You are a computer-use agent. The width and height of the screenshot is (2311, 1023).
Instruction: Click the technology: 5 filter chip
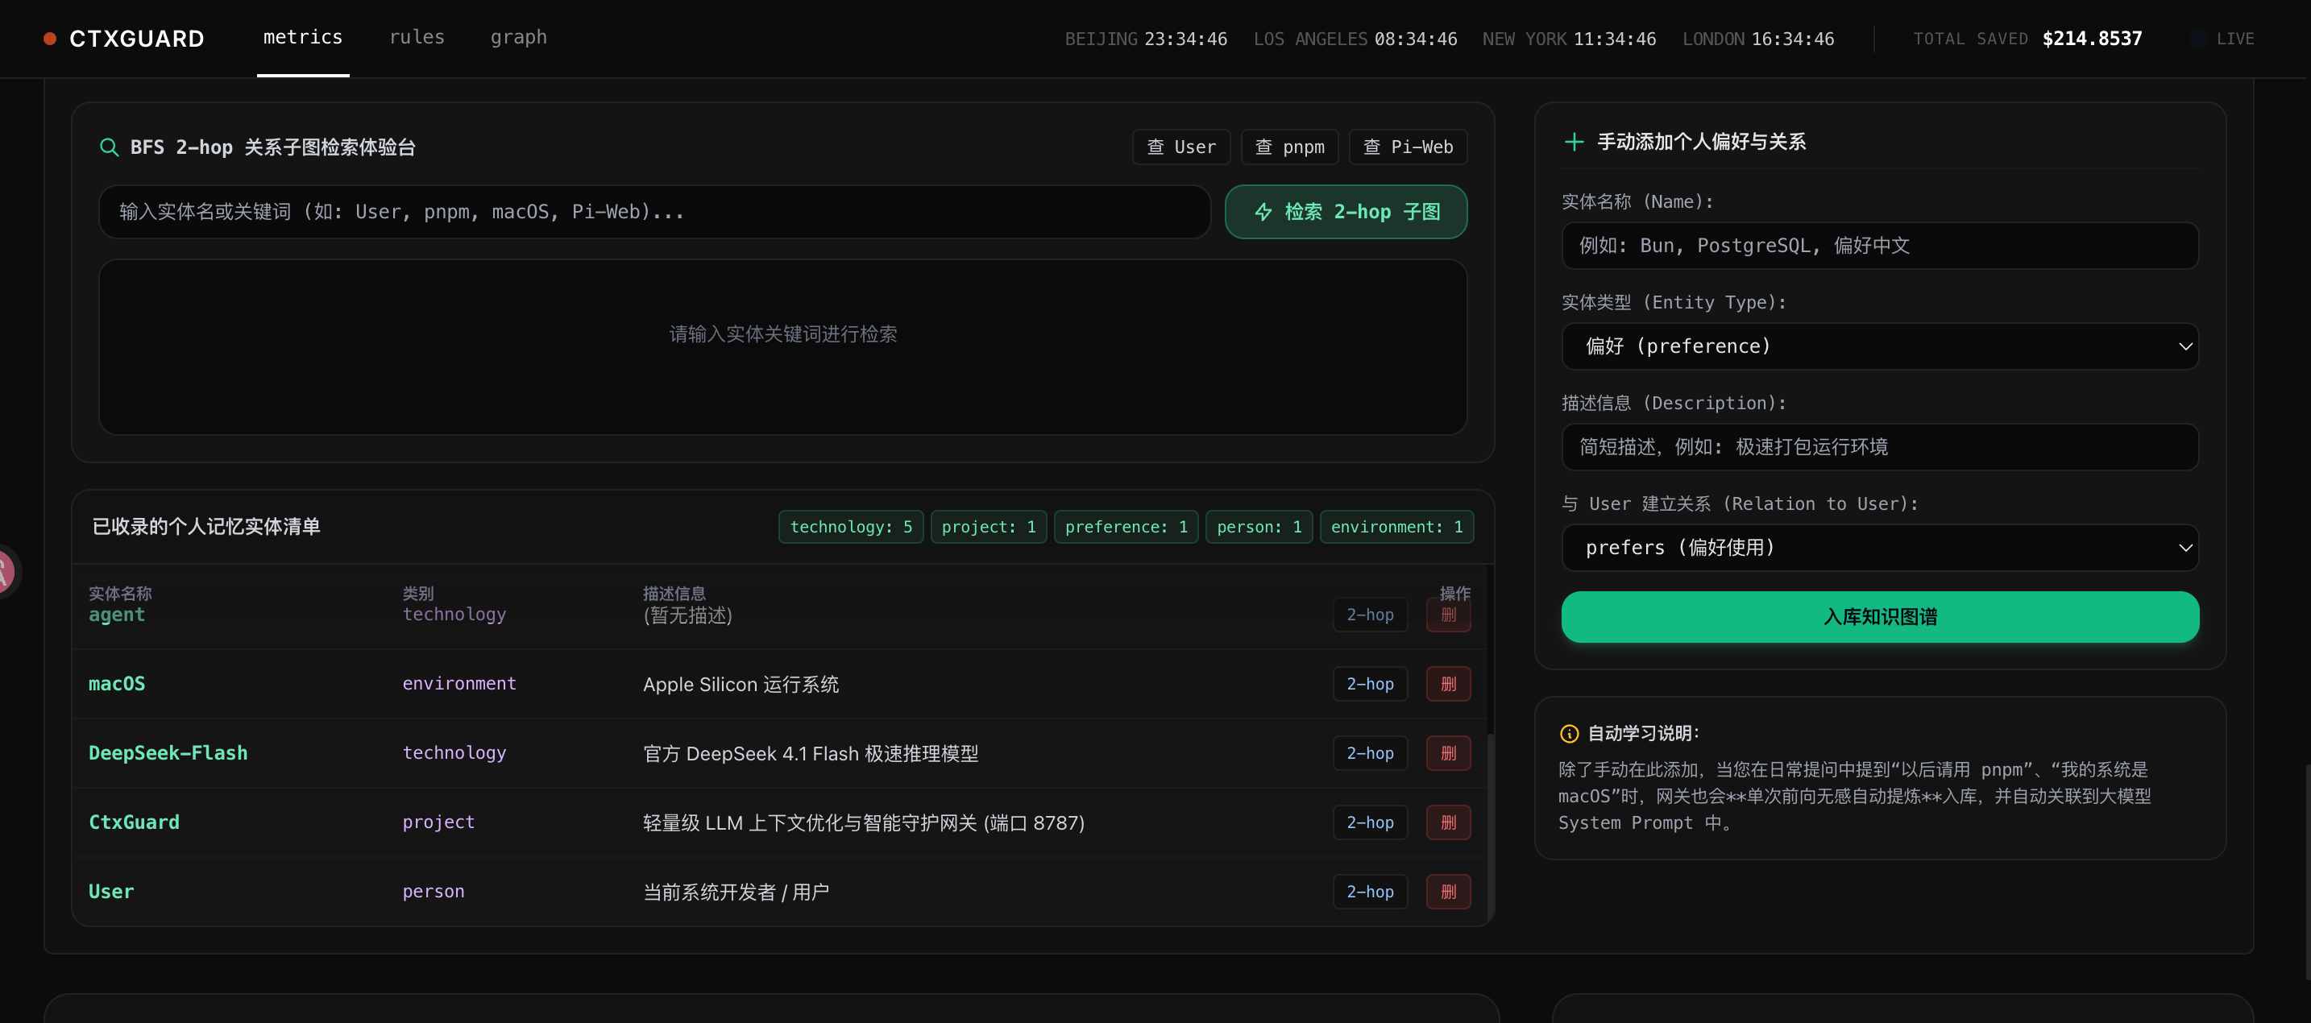[x=850, y=527]
